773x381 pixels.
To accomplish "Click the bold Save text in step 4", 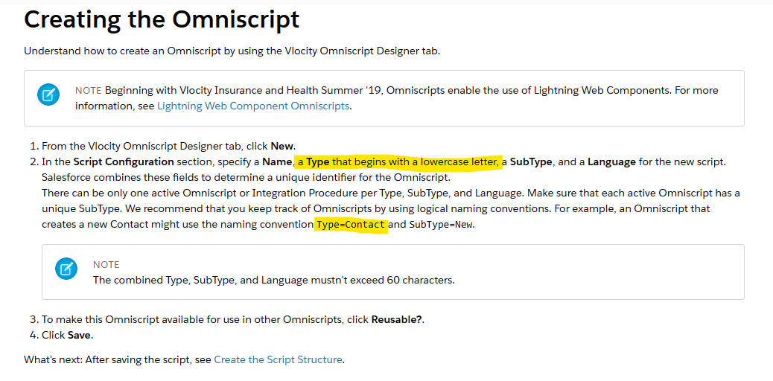I will pos(80,336).
